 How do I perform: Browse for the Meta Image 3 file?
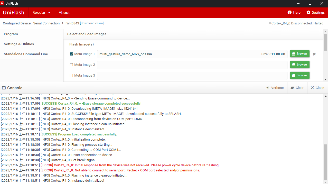tap(299, 75)
